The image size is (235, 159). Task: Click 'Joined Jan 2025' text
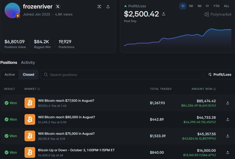coord(36,15)
